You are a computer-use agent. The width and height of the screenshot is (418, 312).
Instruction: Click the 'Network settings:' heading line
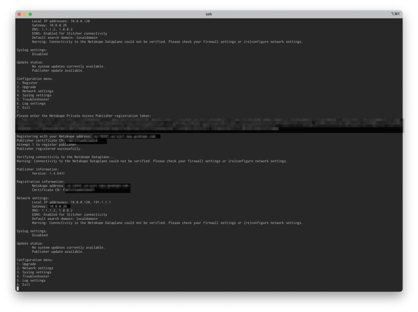(x=33, y=198)
